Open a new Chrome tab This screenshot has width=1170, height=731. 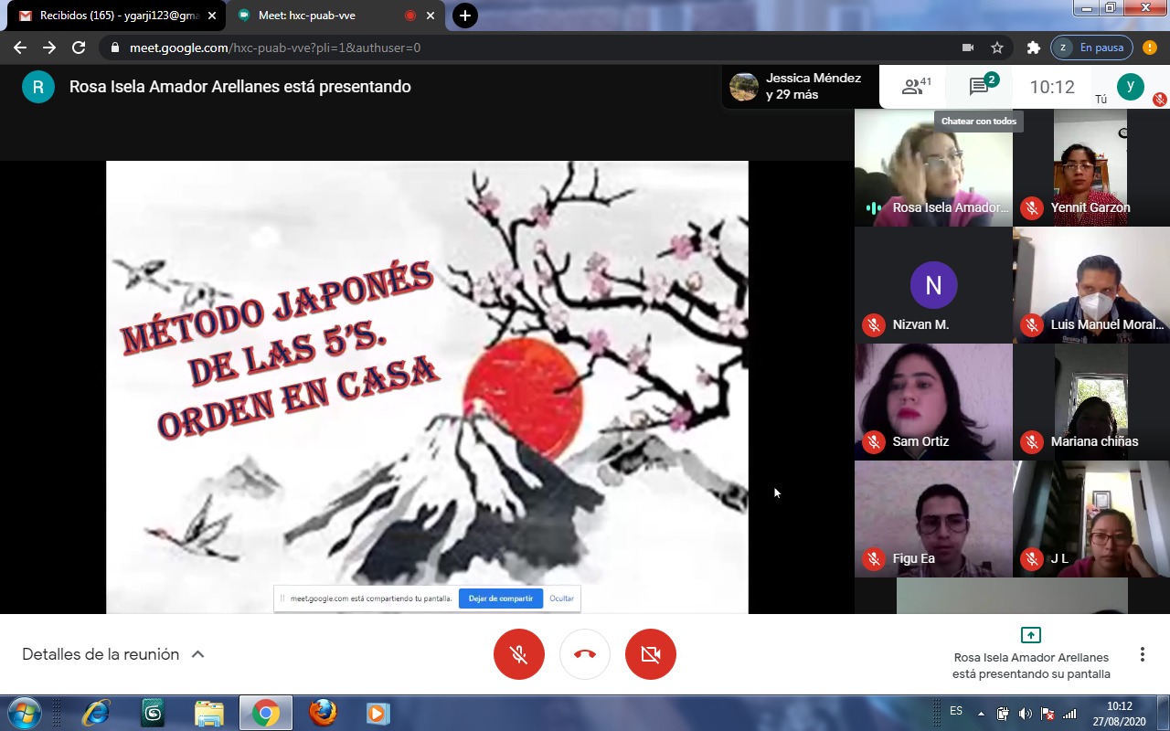[x=465, y=16]
